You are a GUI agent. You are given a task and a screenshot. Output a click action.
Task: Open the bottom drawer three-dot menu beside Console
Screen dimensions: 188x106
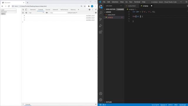[23, 105]
